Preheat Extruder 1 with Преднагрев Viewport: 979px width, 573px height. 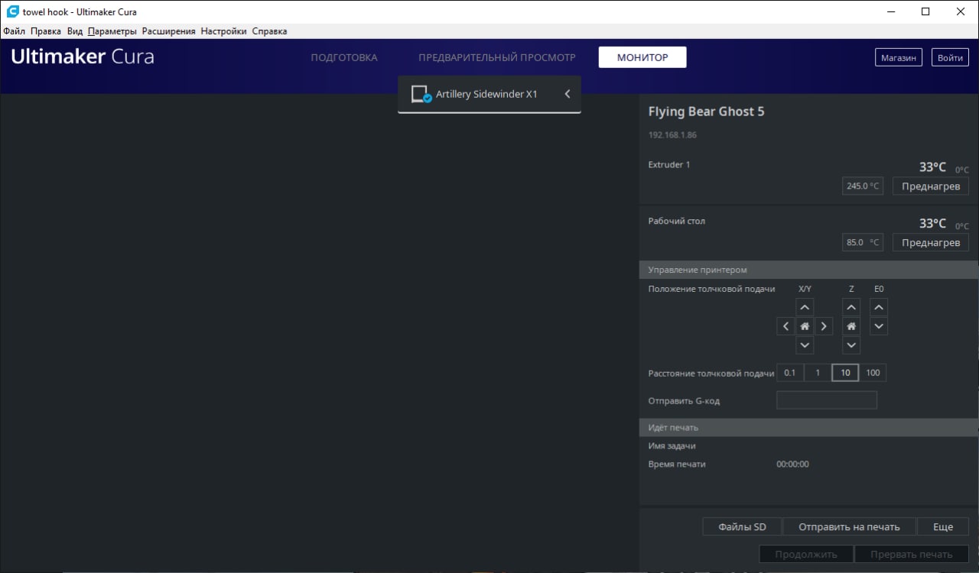point(931,186)
